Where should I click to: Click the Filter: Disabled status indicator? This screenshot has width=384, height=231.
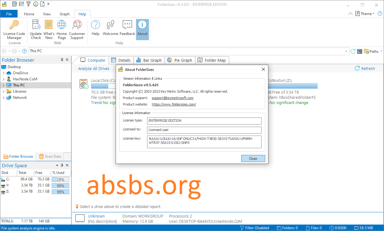tap(254, 228)
